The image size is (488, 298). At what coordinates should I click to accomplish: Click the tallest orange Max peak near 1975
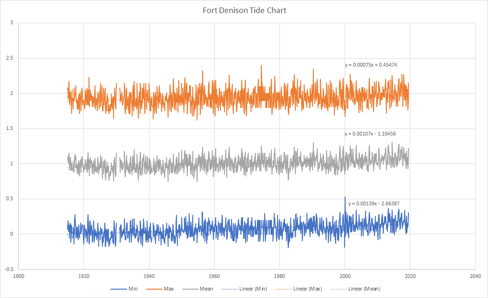[x=261, y=66]
